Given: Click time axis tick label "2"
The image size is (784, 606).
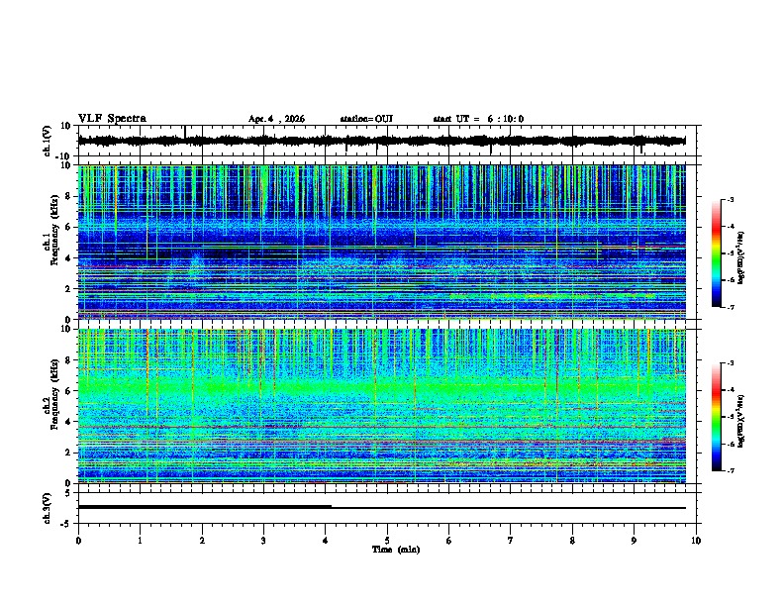Looking at the screenshot, I should point(202,541).
